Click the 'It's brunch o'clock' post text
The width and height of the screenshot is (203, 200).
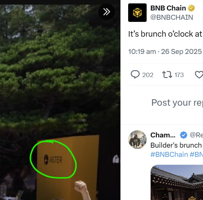pyautogui.click(x=165, y=34)
